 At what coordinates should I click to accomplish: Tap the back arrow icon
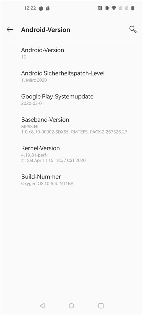click(10, 30)
